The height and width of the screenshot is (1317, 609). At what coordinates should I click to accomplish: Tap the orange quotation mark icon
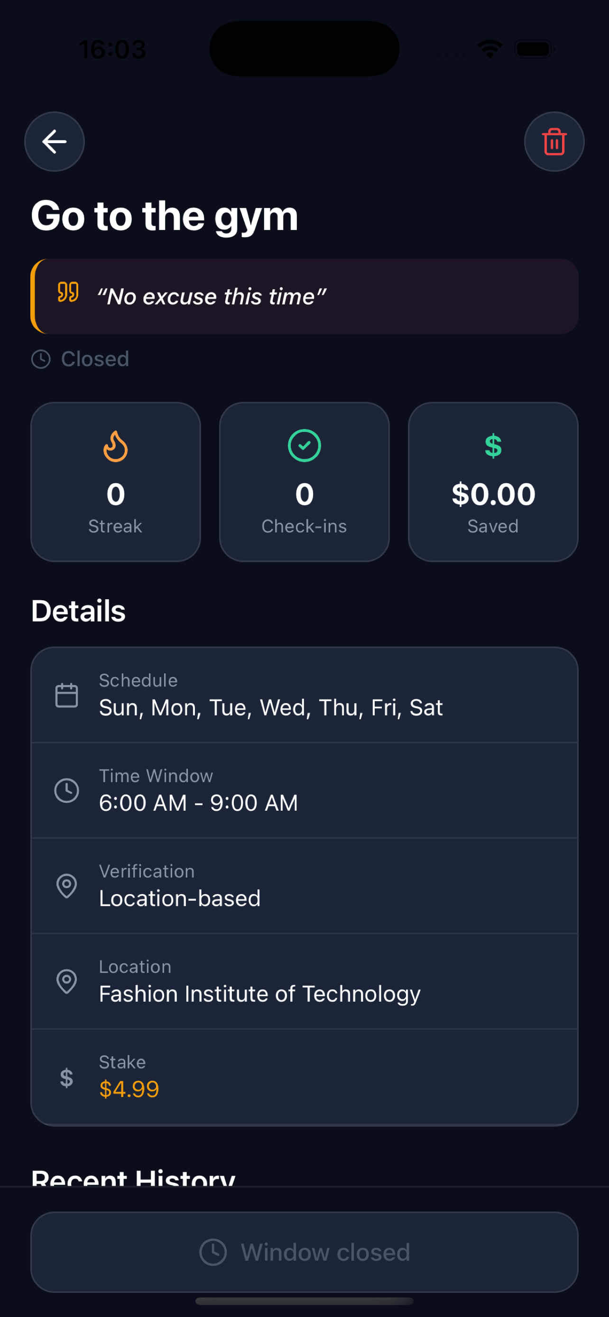[68, 292]
